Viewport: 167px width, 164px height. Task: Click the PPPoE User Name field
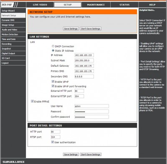[92, 106]
